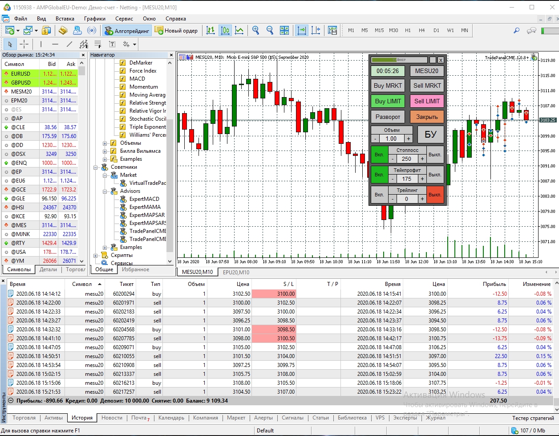This screenshot has width=559, height=436.
Task: Select the text label tool
Action: [112, 44]
